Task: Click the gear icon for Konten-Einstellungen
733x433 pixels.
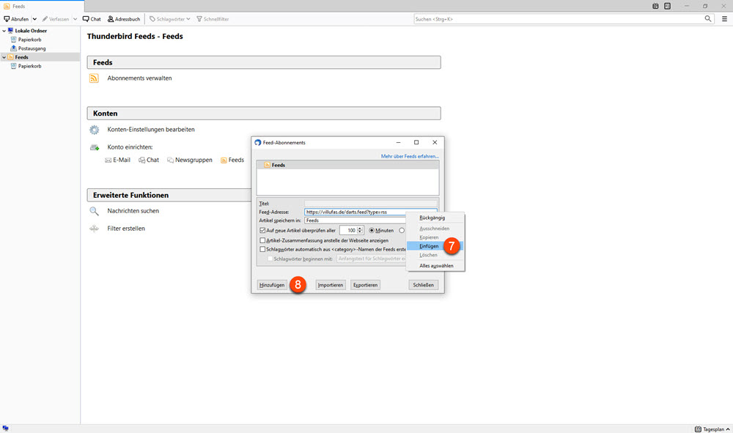Action: 94,130
